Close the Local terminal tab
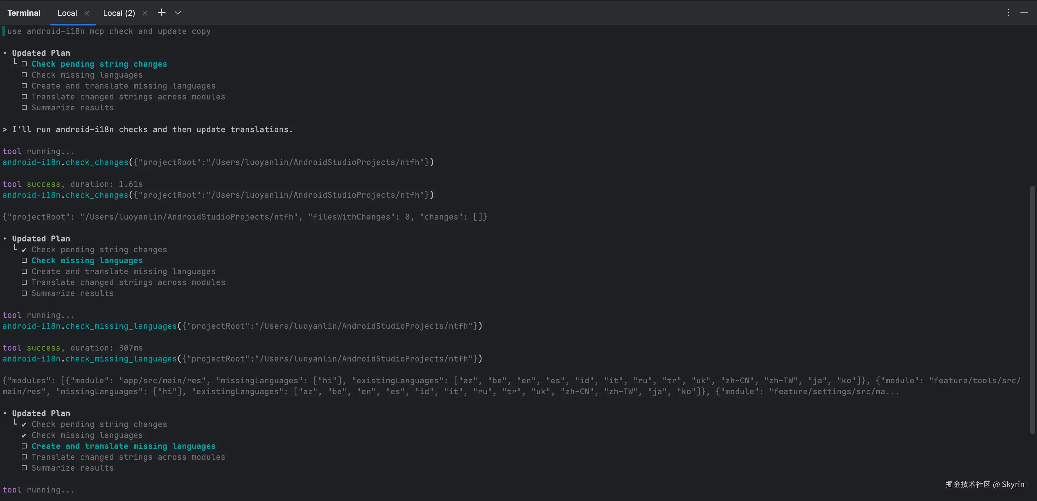The image size is (1037, 501). pyautogui.click(x=86, y=13)
